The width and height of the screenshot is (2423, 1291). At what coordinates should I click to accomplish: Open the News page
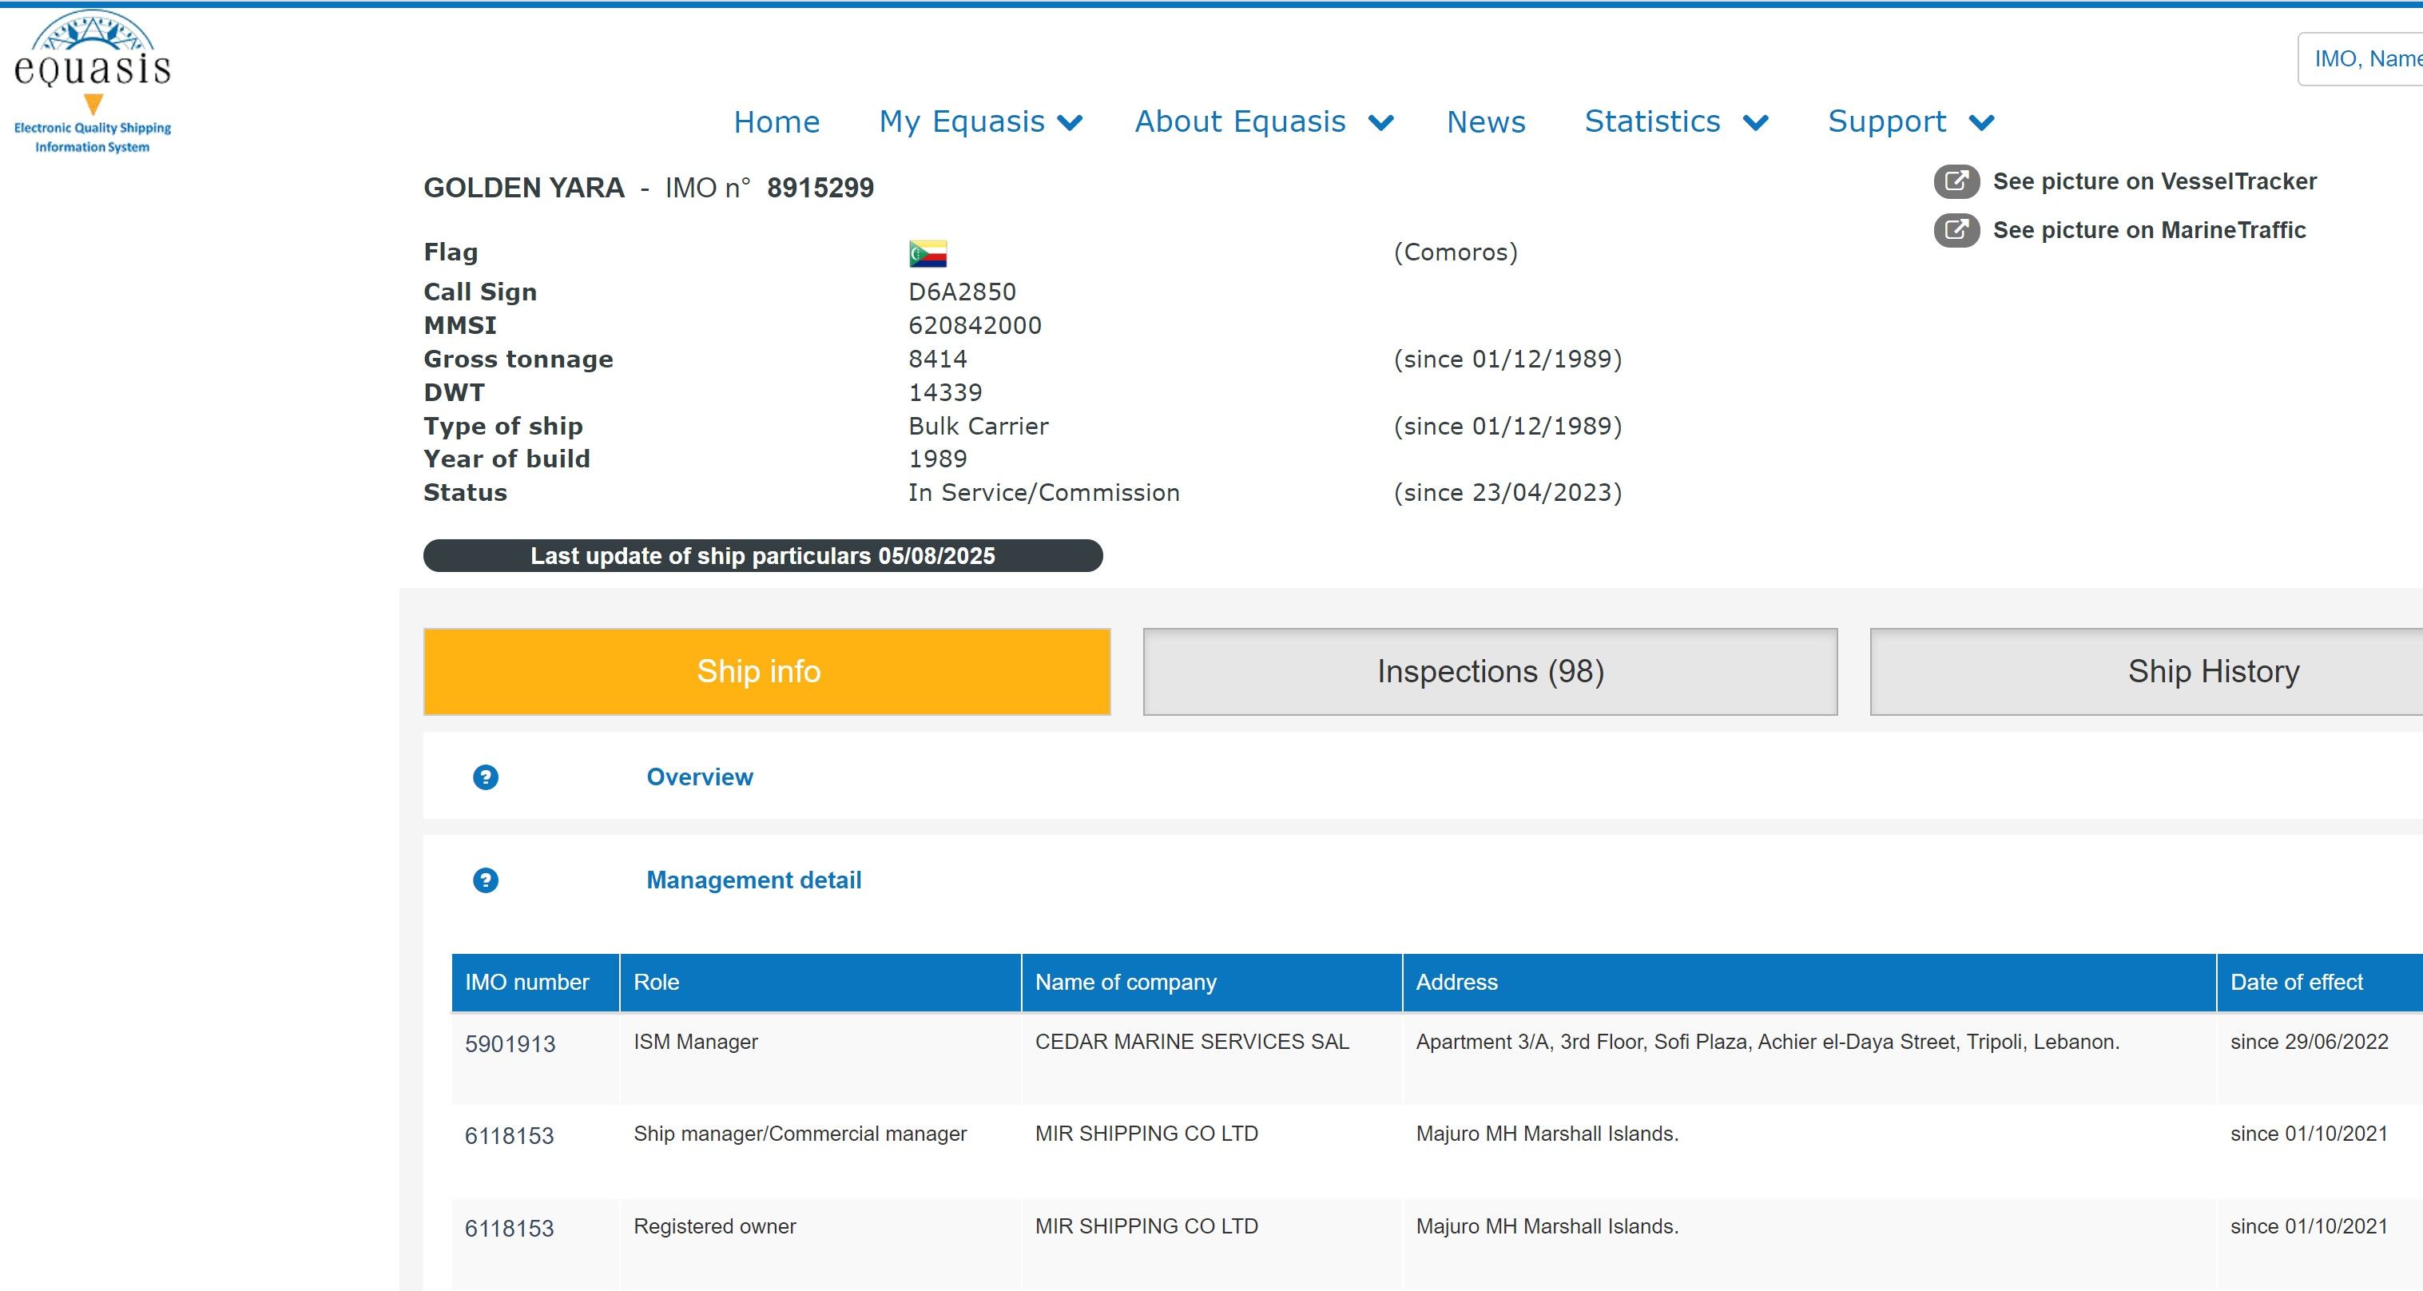click(x=1486, y=122)
